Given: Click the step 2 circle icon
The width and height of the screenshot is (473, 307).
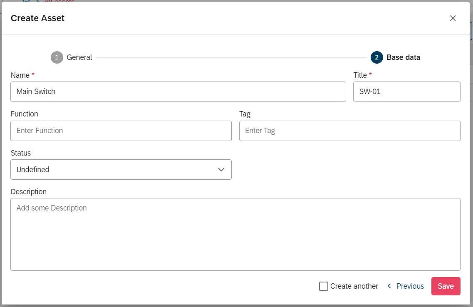Looking at the screenshot, I should (x=377, y=57).
